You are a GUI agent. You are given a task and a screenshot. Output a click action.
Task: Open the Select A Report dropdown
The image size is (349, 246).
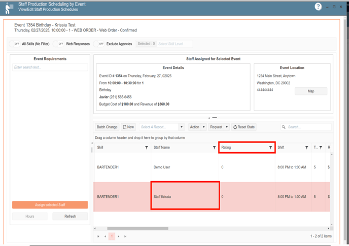(161, 127)
